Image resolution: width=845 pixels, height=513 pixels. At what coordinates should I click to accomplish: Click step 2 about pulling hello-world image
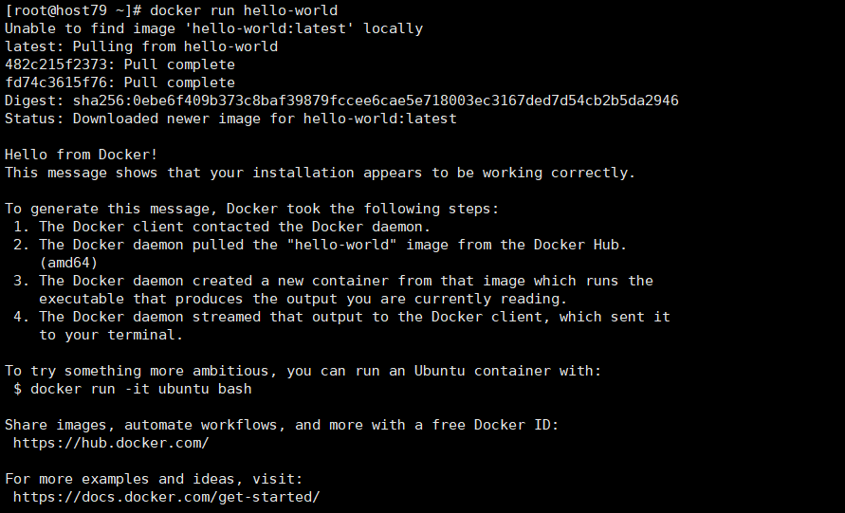(333, 245)
